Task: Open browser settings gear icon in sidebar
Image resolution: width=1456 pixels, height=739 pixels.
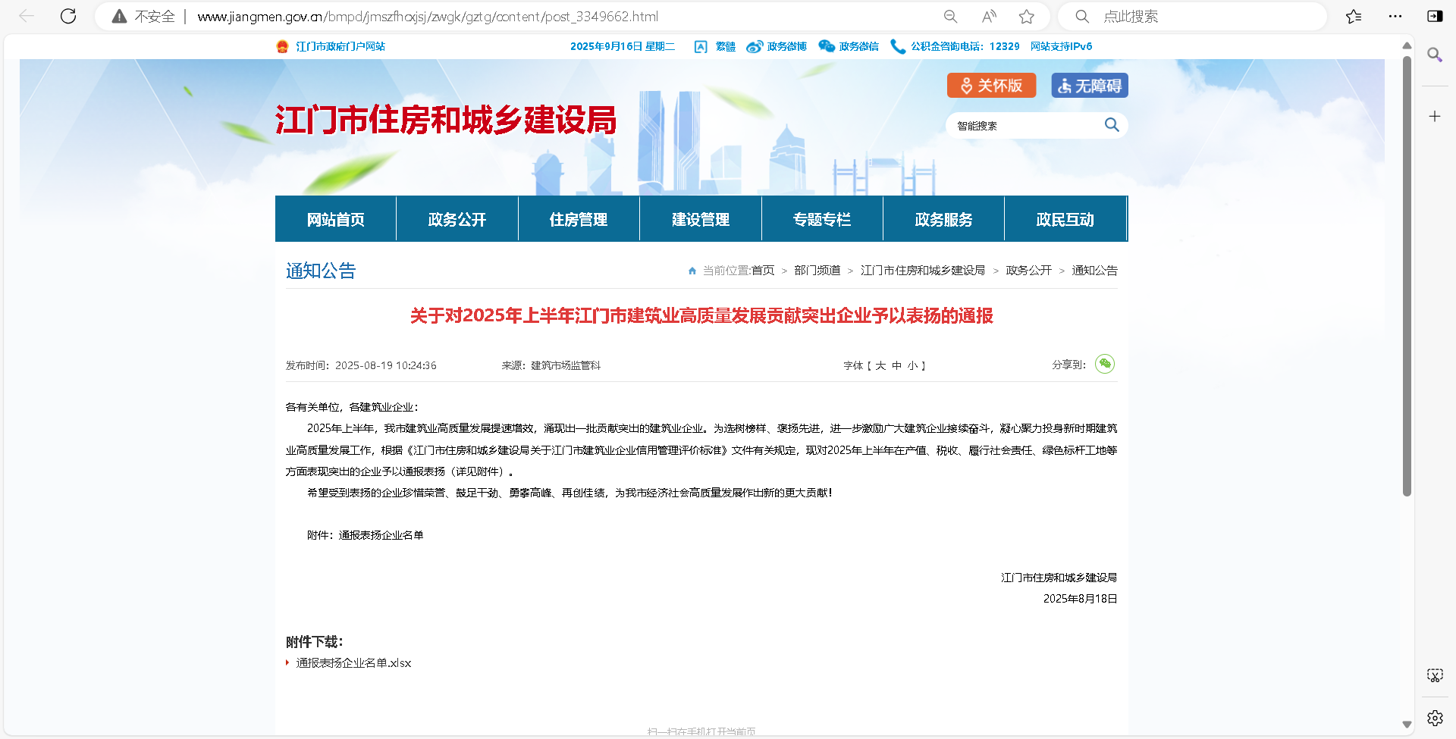Action: [1435, 718]
